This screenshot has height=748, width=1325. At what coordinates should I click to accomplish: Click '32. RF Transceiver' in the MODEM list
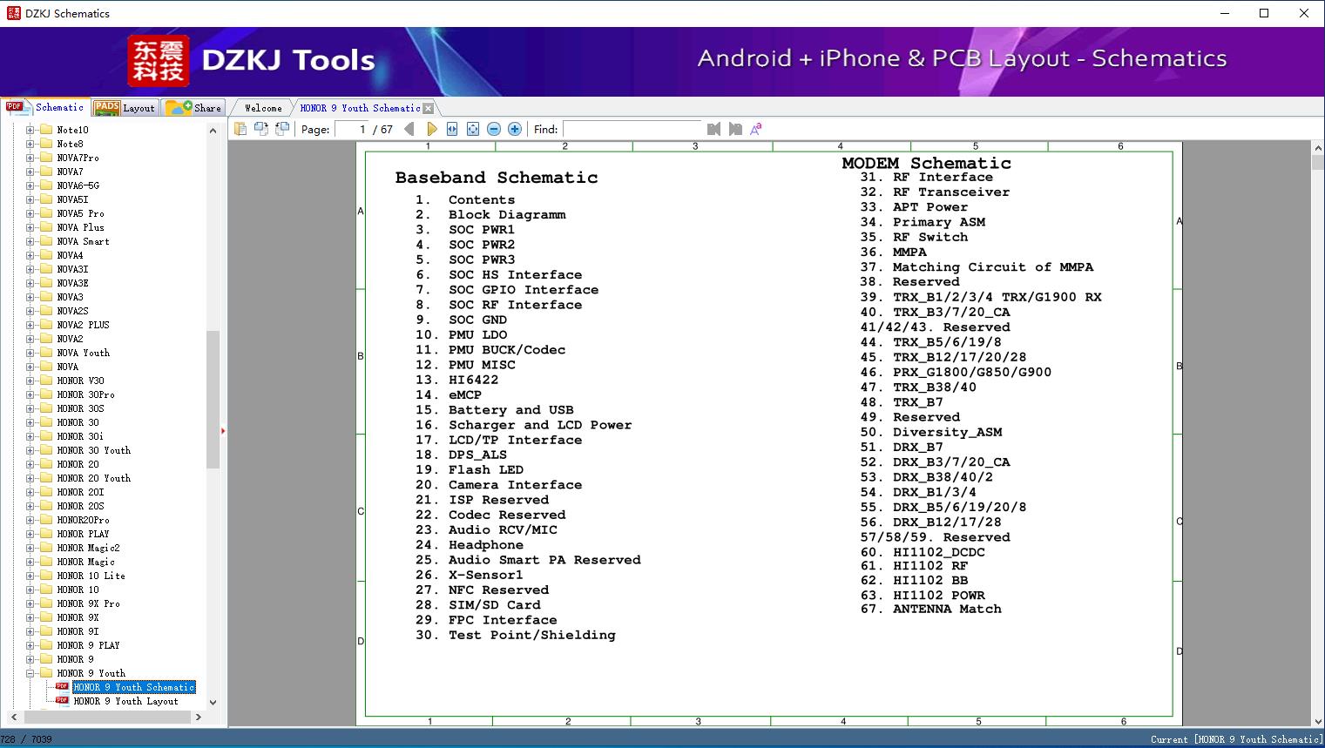click(935, 192)
